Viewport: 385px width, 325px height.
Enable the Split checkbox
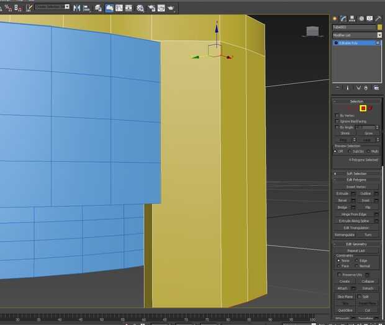point(359,296)
